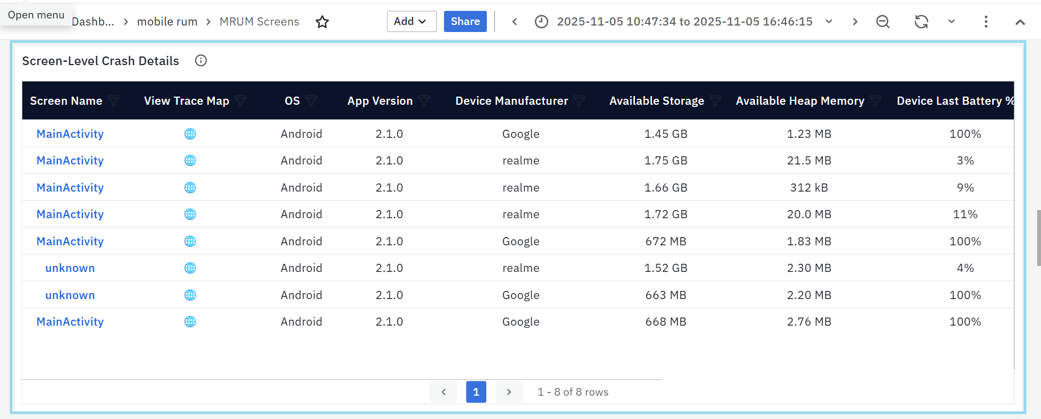Star the MRUM Screens dashboard as favorite
The height and width of the screenshot is (419, 1041).
[322, 22]
